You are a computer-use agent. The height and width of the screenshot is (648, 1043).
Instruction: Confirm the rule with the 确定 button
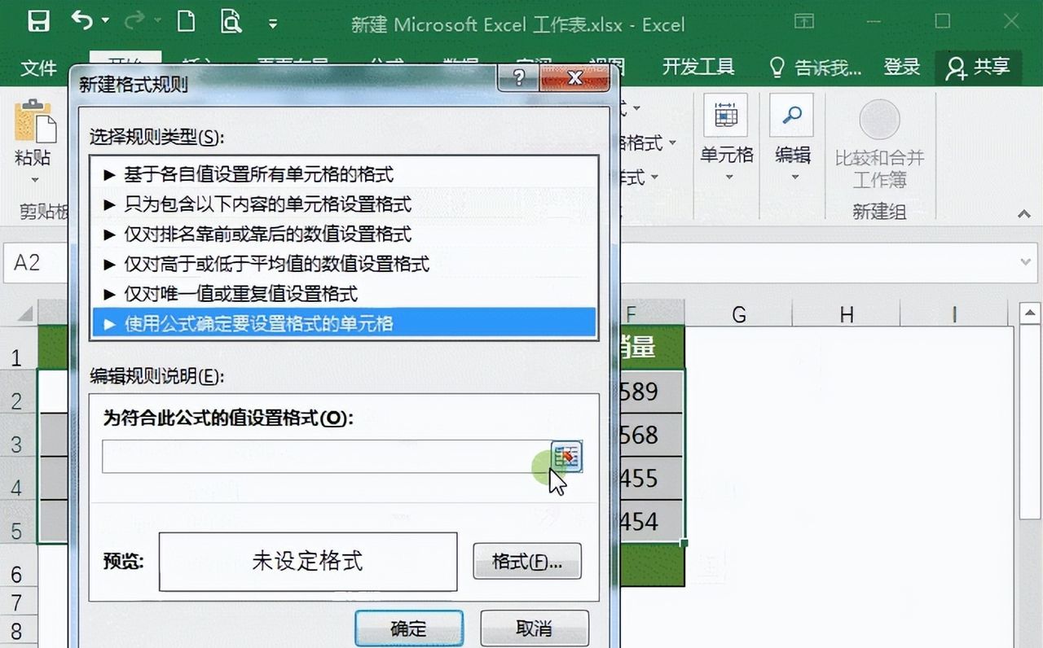point(409,628)
